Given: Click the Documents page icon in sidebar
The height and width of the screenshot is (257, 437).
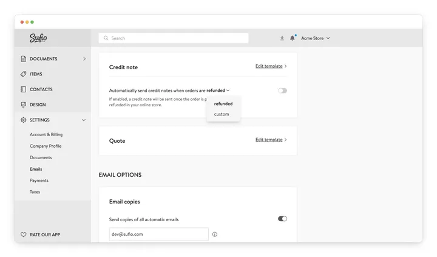Looking at the screenshot, I should point(24,58).
